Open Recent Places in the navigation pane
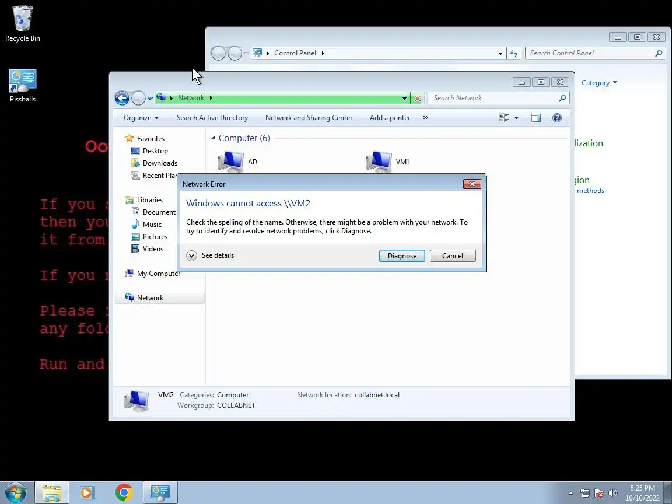Viewport: 672px width, 504px height. coord(153,175)
